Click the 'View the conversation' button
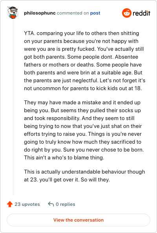Viewport: 157px width, 233px height. (78, 220)
